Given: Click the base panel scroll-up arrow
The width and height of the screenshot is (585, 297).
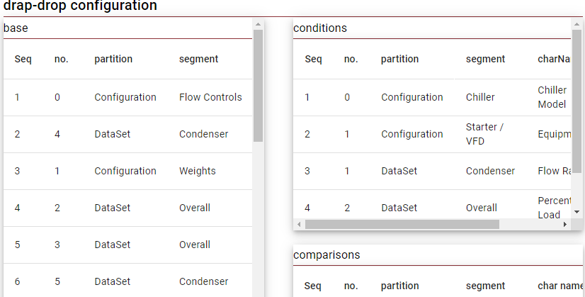Looking at the screenshot, I should (258, 23).
